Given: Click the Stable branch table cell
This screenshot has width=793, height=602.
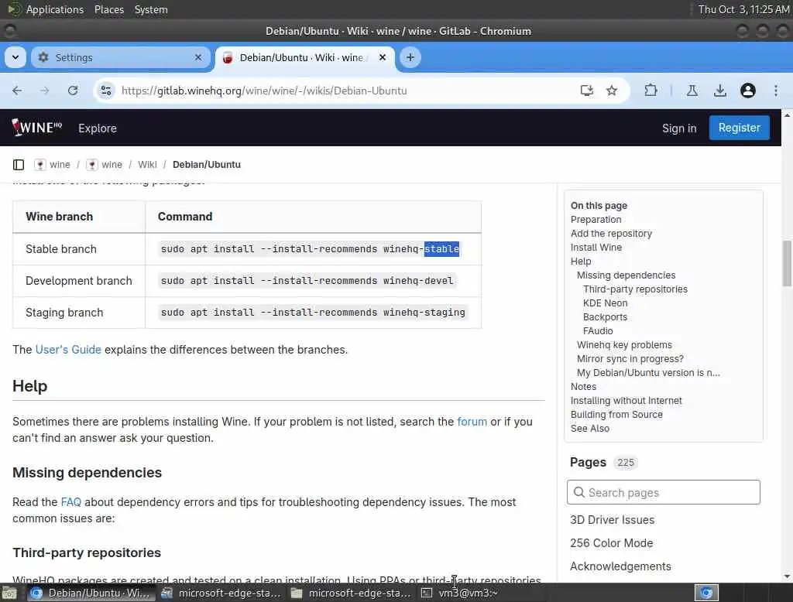Looking at the screenshot, I should pyautogui.click(x=79, y=249).
